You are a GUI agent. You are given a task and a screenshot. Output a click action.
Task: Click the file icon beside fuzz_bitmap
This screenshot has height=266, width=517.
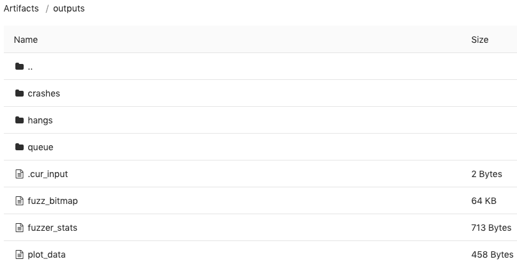(x=19, y=201)
